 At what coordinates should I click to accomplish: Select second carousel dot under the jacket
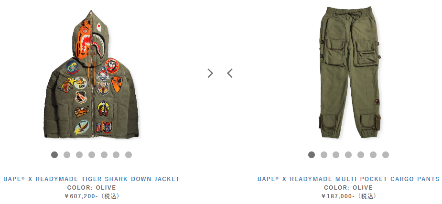point(67,155)
